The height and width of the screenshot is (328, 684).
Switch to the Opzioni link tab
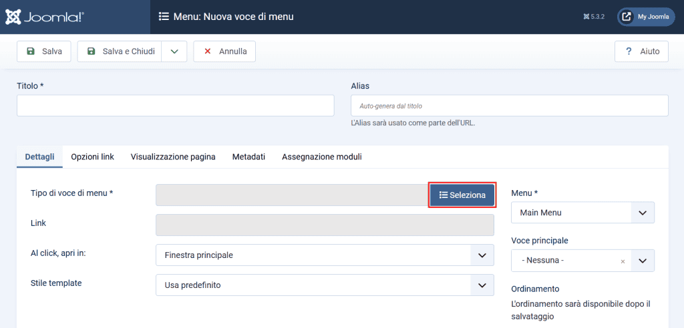coord(92,157)
